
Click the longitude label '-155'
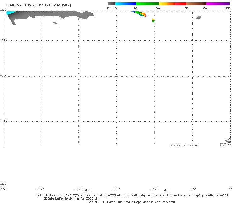[x=193, y=189]
